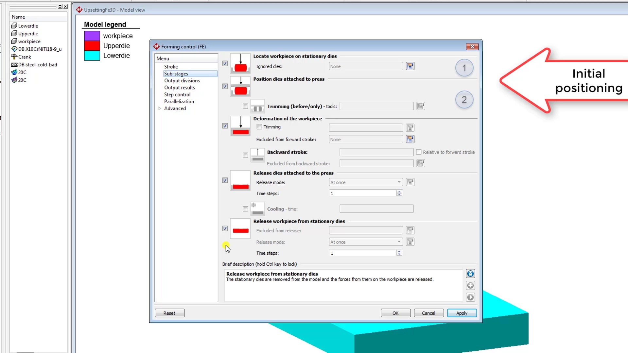
Task: Click selection icon next to Ignored dies field
Action: coord(410,66)
